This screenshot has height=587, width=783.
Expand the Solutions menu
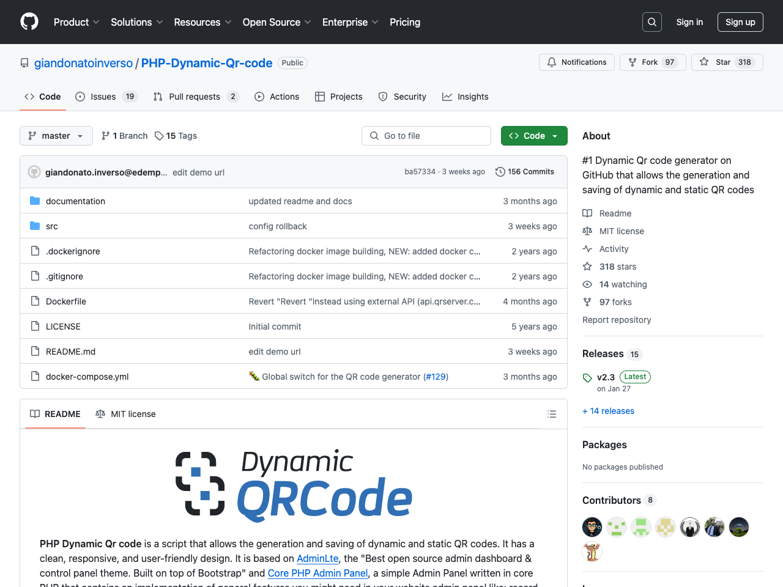pos(137,22)
